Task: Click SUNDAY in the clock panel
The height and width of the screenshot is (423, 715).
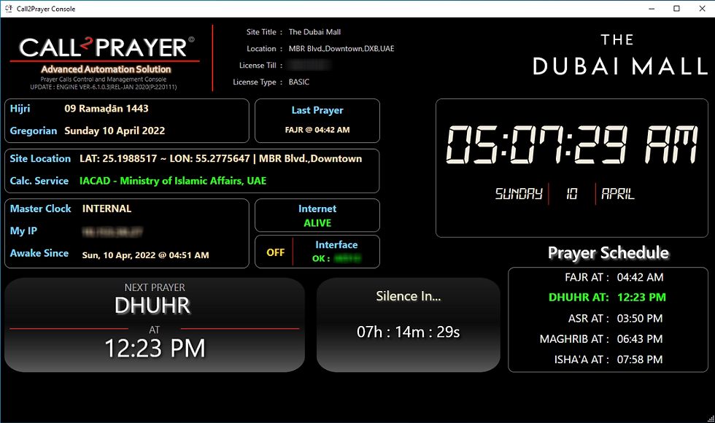Action: [519, 194]
